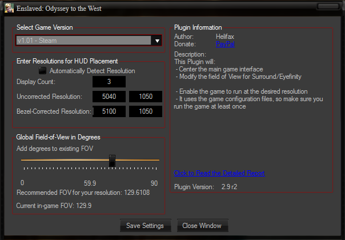Enable Automatically Detect Resolution checkbox
The image size is (345, 240).
tap(42, 71)
